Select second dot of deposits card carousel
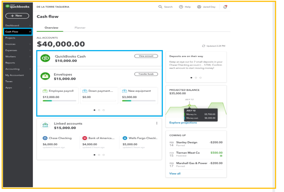 tap(196, 78)
